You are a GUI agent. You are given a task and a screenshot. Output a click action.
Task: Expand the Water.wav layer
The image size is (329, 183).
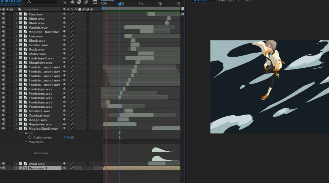click(x=17, y=54)
